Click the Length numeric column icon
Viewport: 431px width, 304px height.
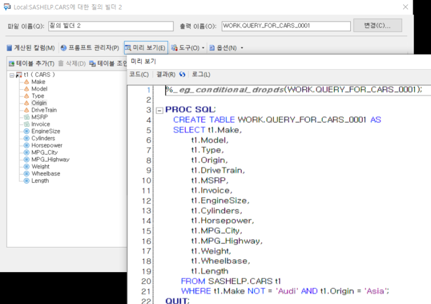tap(26, 181)
